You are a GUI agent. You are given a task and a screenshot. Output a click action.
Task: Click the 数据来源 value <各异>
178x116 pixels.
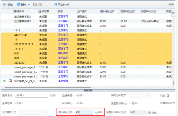pyautogui.click(x=79, y=95)
